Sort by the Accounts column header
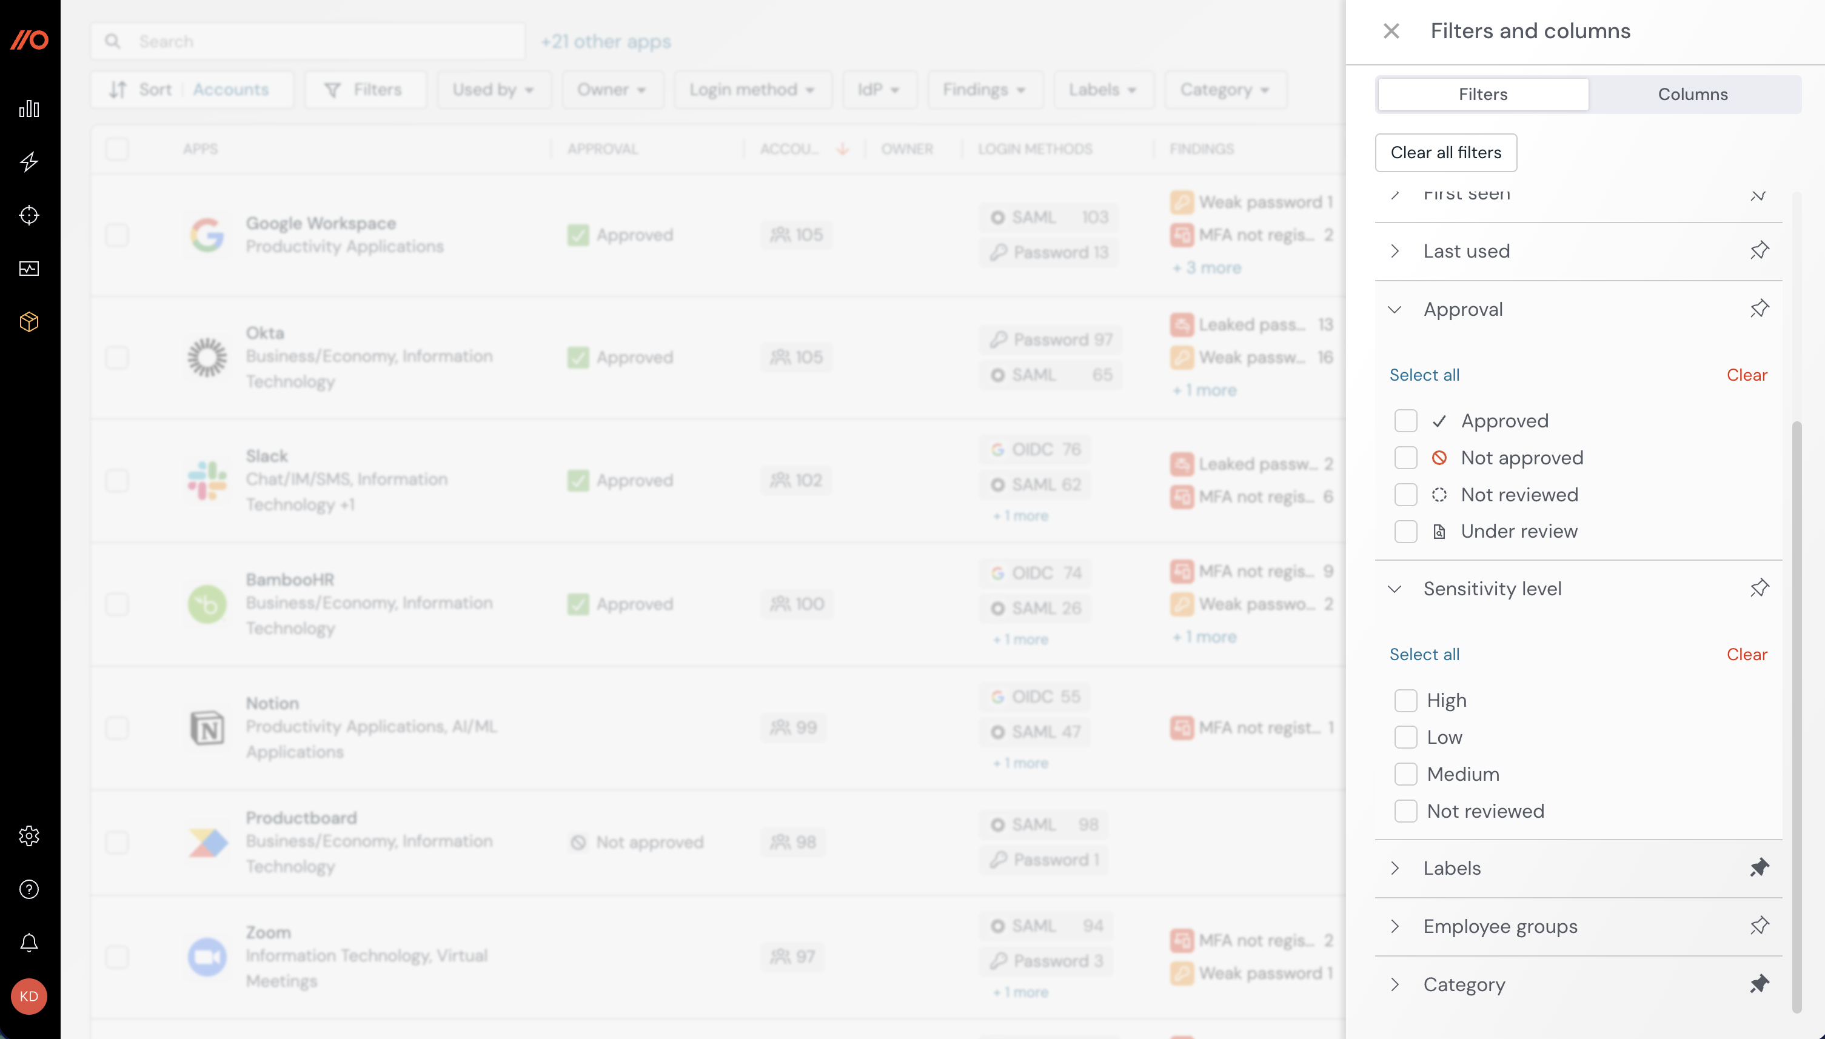The image size is (1825, 1039). tap(803, 149)
